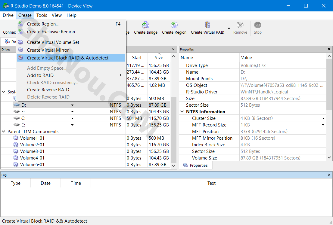The height and width of the screenshot is (225, 333).
Task: Click the Volume5-01 volume icon
Action: pos(16,164)
